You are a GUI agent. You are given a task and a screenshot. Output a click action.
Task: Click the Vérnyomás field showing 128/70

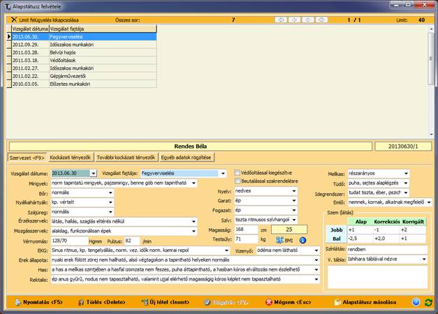point(70,241)
